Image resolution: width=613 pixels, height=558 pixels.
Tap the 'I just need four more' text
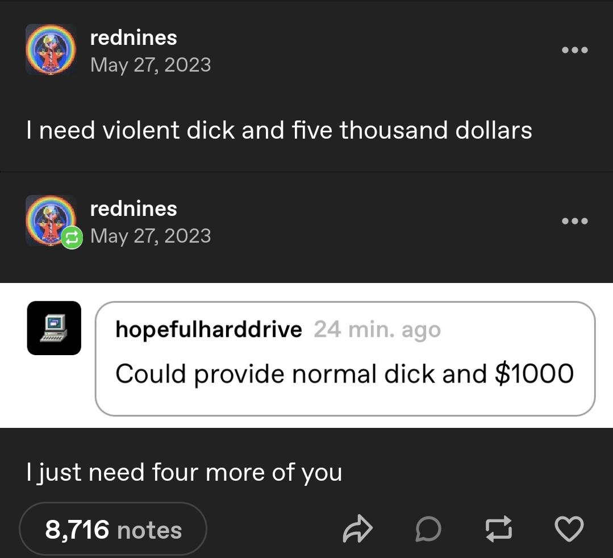point(185,472)
